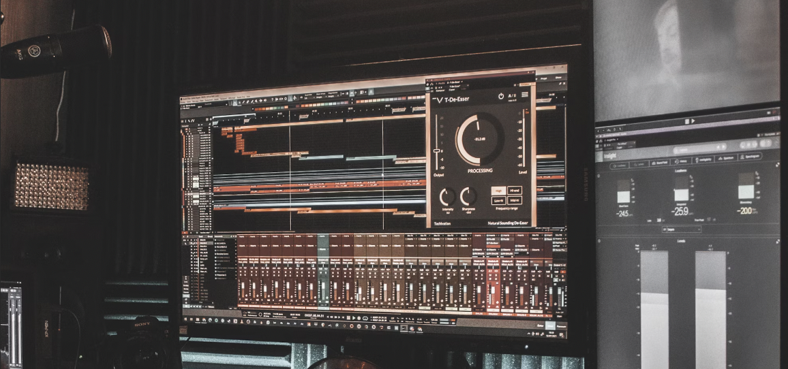Open the Sound Field tab in Insight
The image size is (788, 369).
pyautogui.click(x=660, y=161)
